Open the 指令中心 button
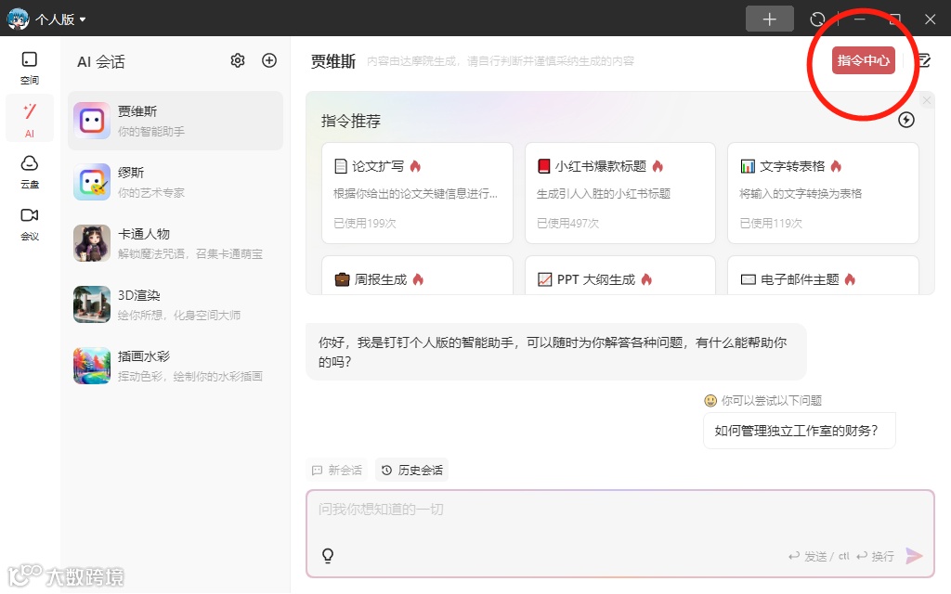Image resolution: width=951 pixels, height=594 pixels. pyautogui.click(x=863, y=60)
